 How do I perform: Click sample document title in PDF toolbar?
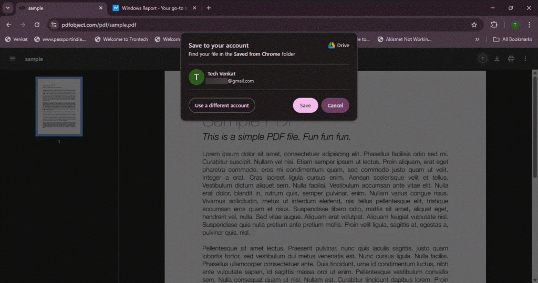(x=34, y=59)
